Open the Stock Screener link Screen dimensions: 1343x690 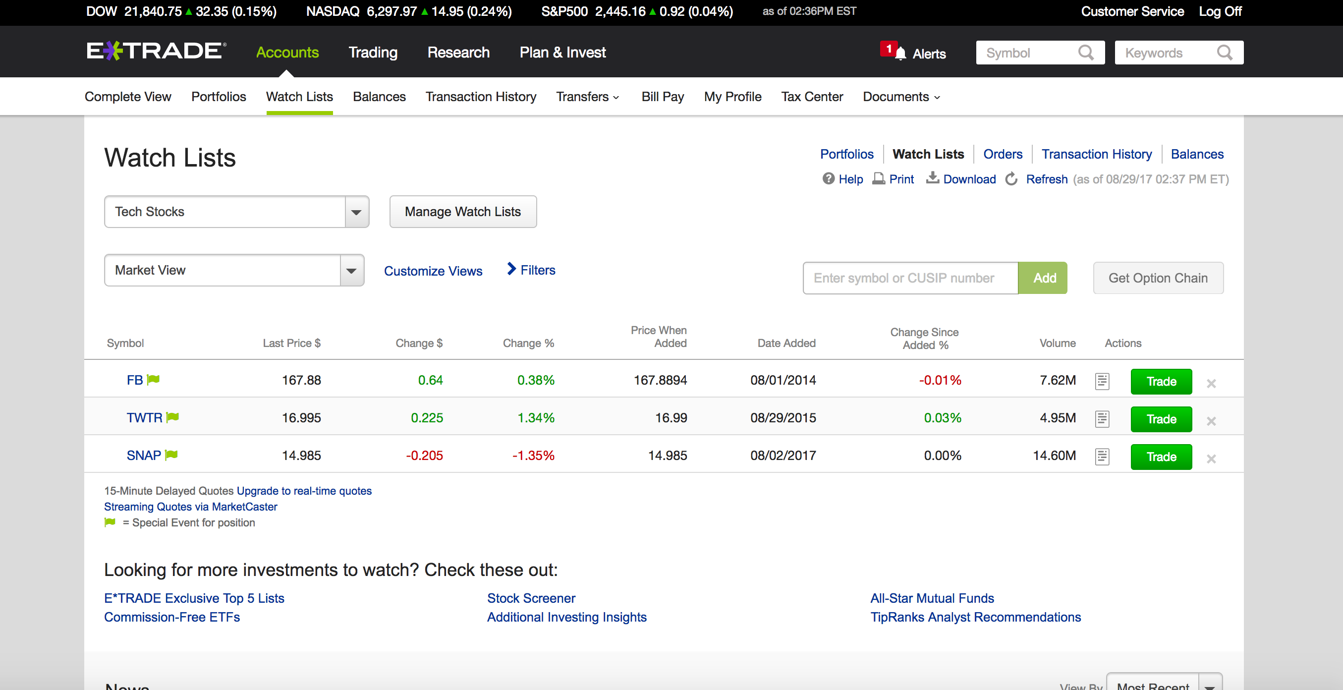point(531,598)
